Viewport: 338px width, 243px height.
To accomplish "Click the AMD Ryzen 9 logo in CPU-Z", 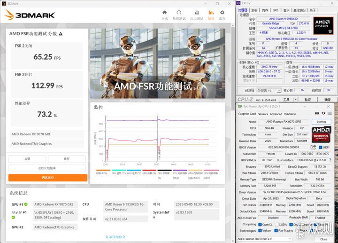I will [323, 25].
